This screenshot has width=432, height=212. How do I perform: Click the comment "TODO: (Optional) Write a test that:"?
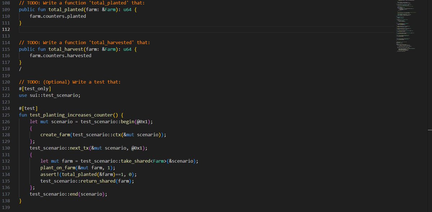coord(70,82)
